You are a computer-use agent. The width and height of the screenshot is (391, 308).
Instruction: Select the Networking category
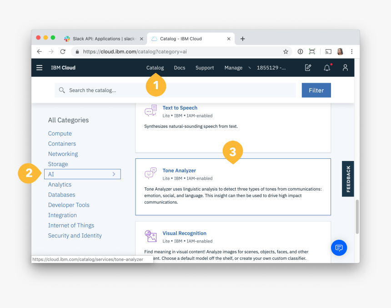coord(63,154)
